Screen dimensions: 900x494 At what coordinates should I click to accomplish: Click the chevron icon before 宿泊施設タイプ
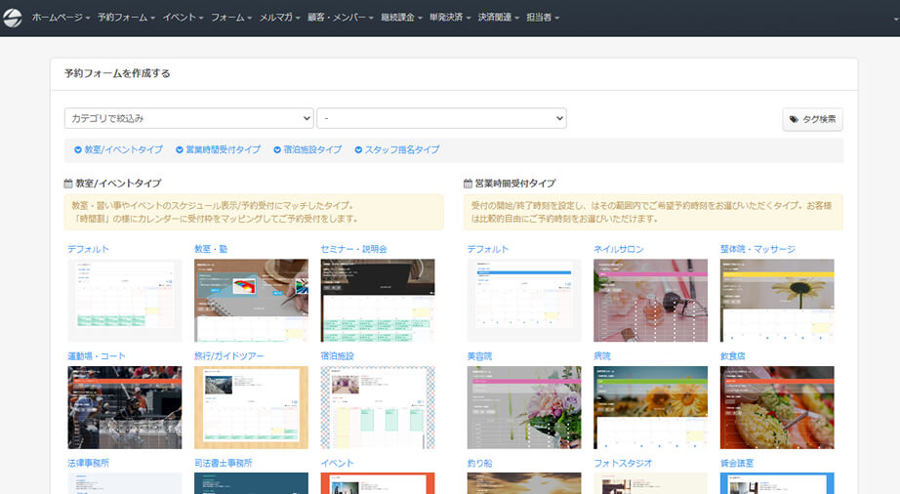tap(277, 149)
